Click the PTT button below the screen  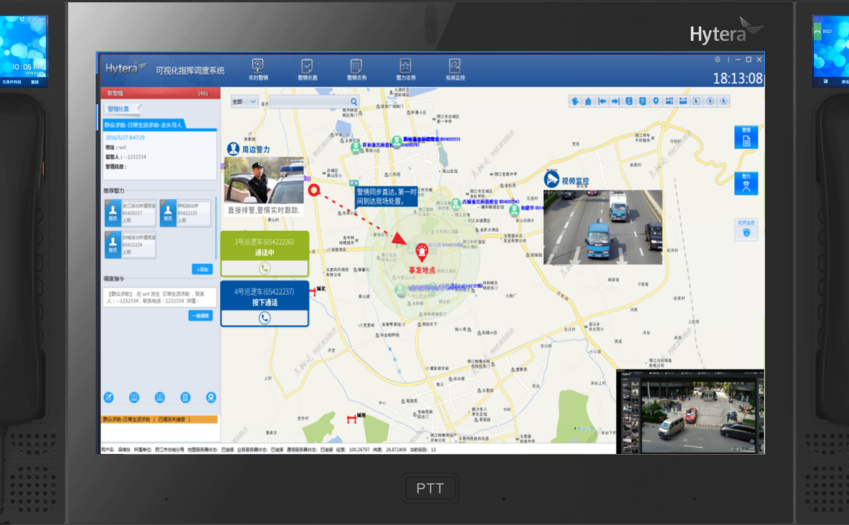tap(430, 488)
